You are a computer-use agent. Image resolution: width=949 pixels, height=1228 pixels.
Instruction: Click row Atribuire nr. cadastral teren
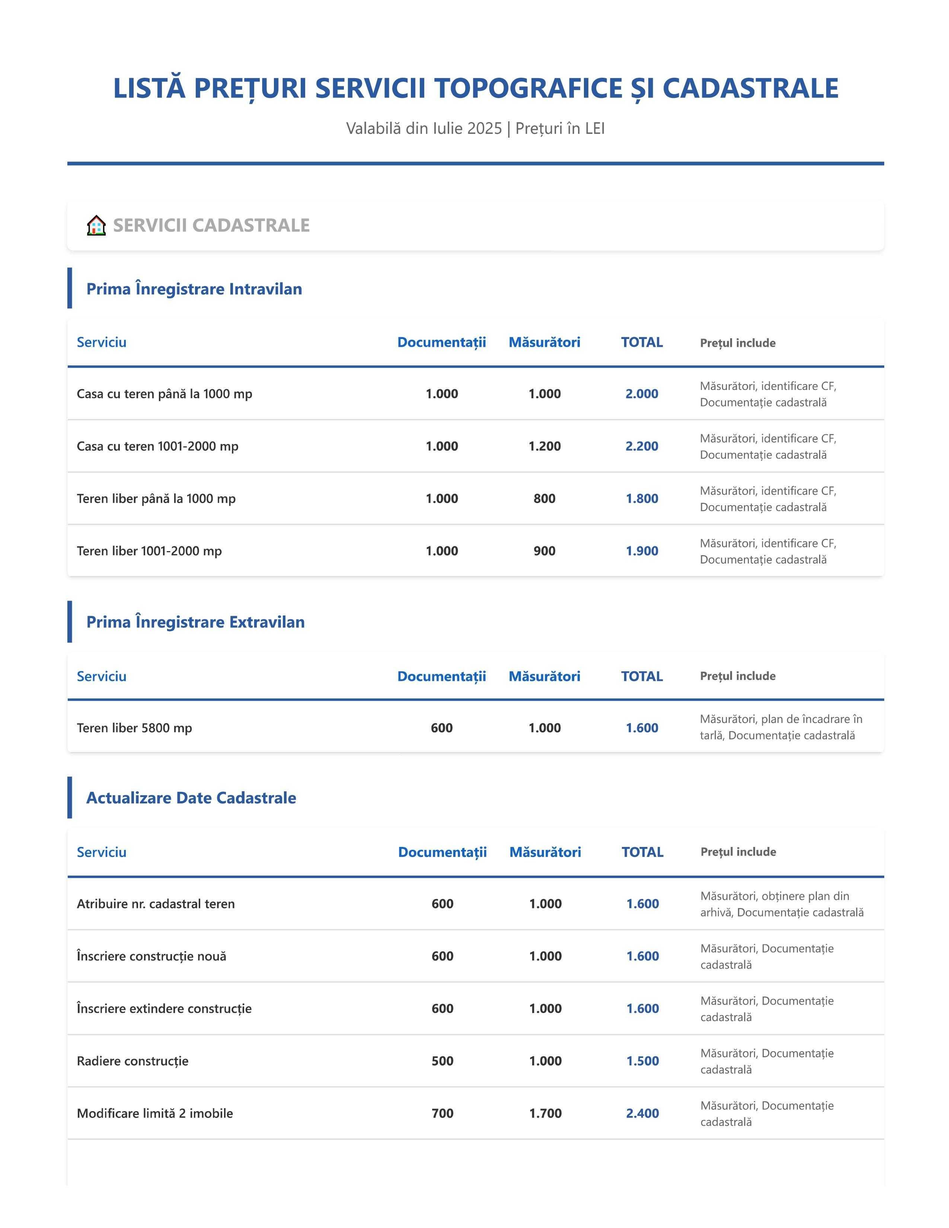(476, 904)
